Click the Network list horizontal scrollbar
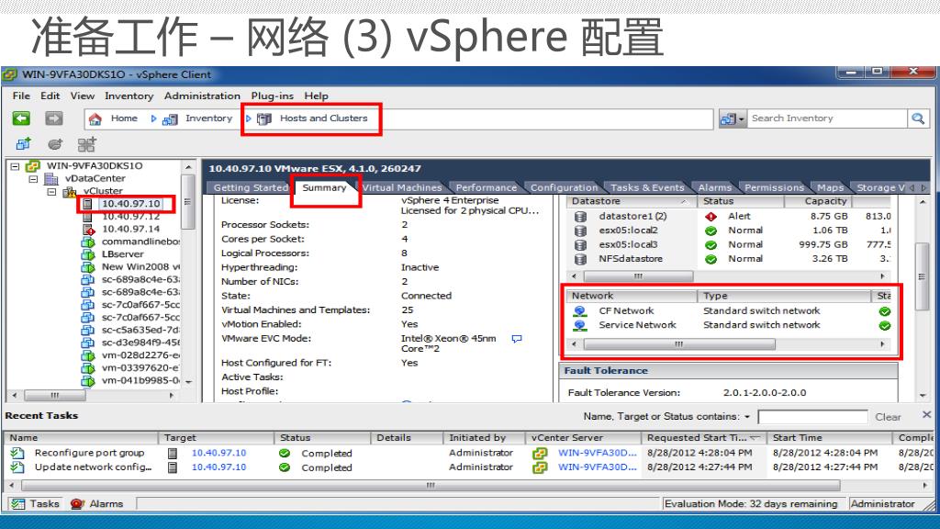Image resolution: width=940 pixels, height=529 pixels. 679,344
